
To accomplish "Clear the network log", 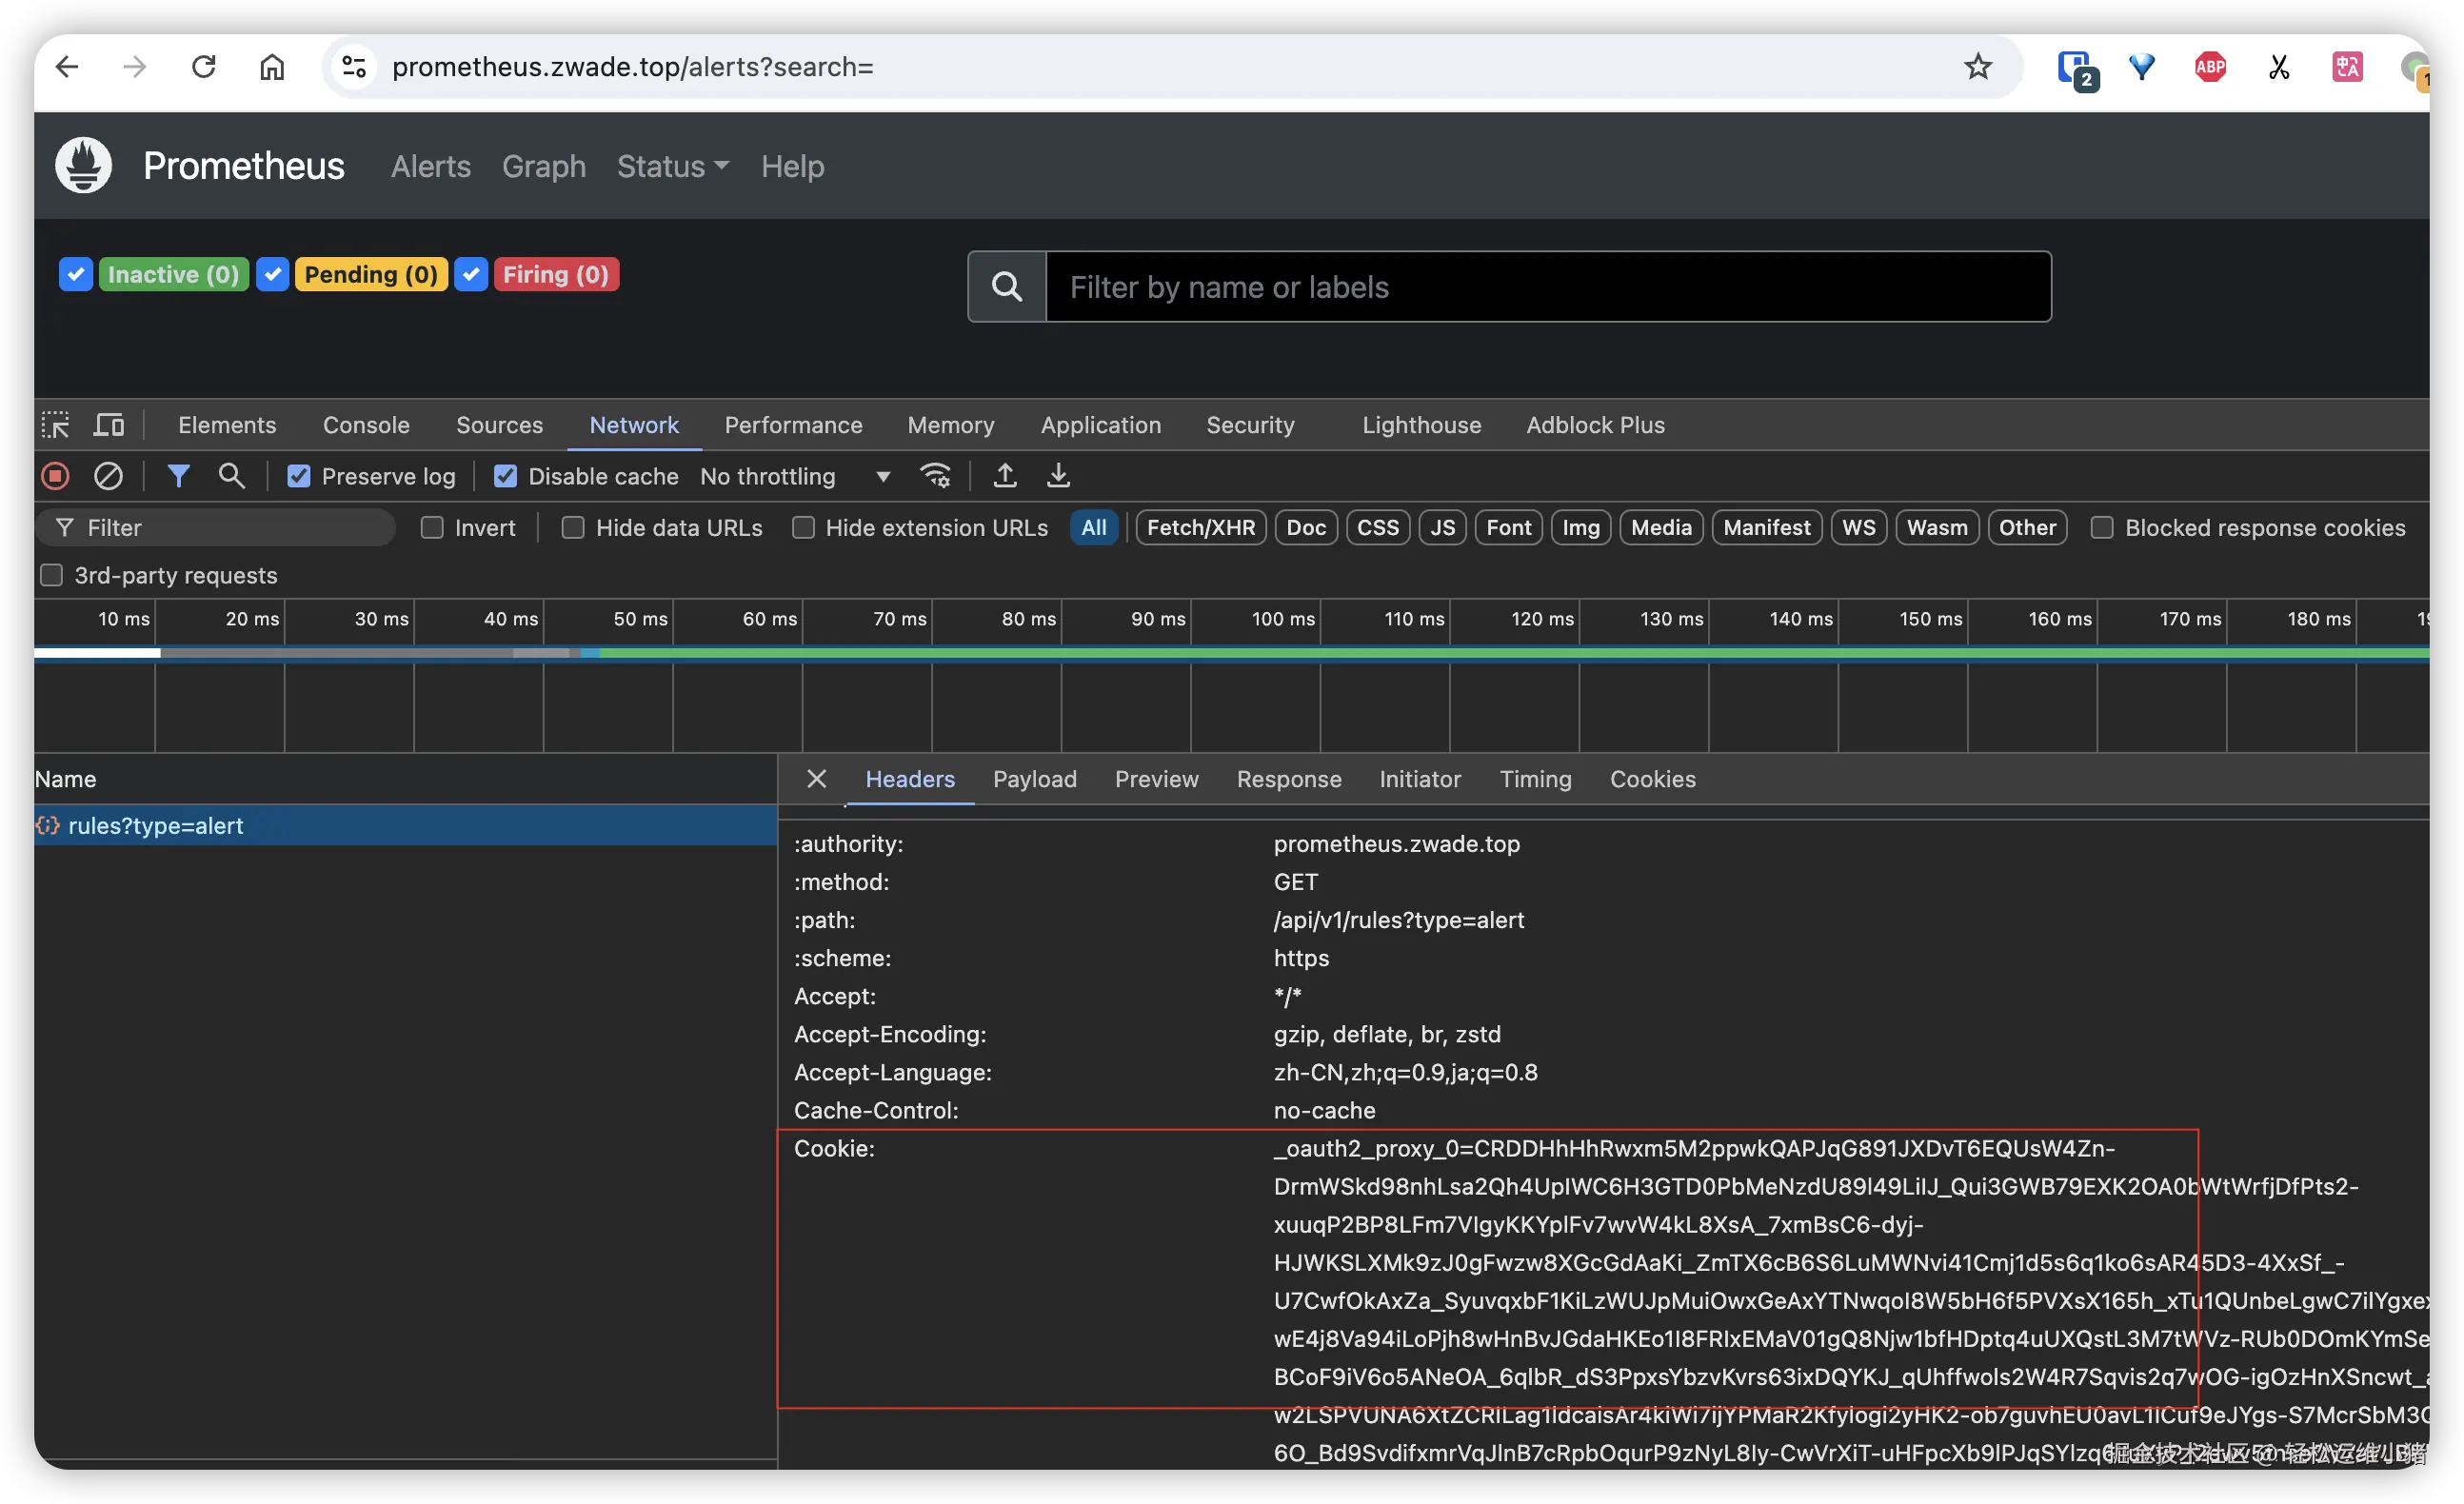I will pos(108,476).
